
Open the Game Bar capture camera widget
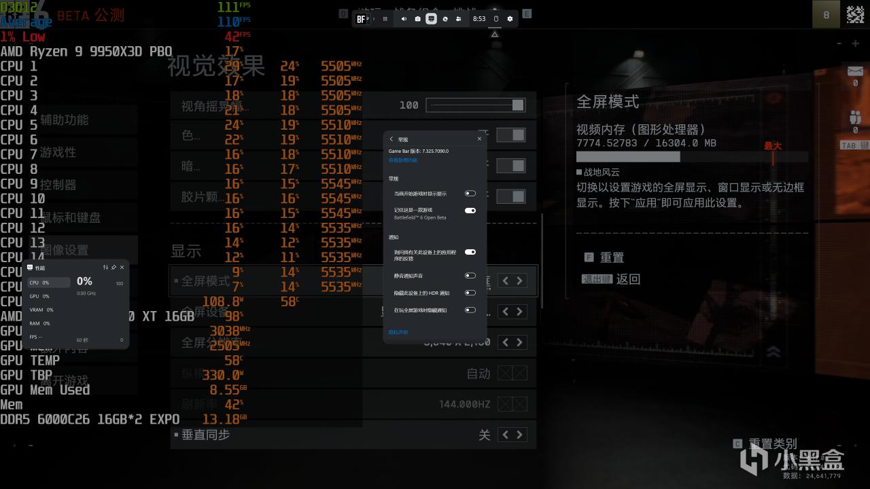[x=417, y=19]
